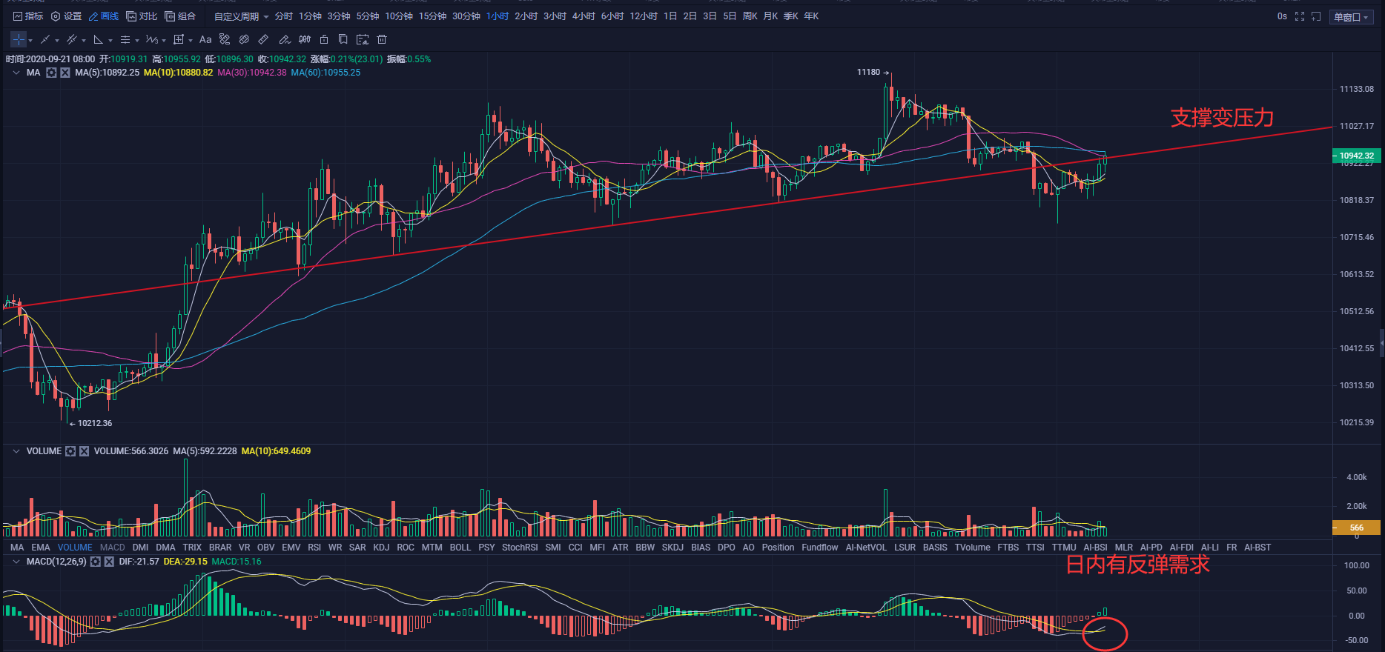Select the KDJ indicator tab
The width and height of the screenshot is (1385, 652).
381,548
